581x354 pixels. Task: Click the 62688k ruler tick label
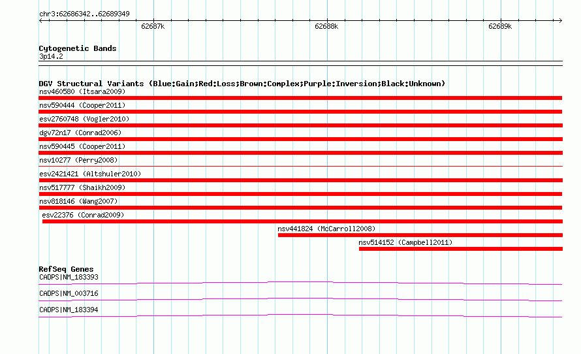click(x=326, y=27)
